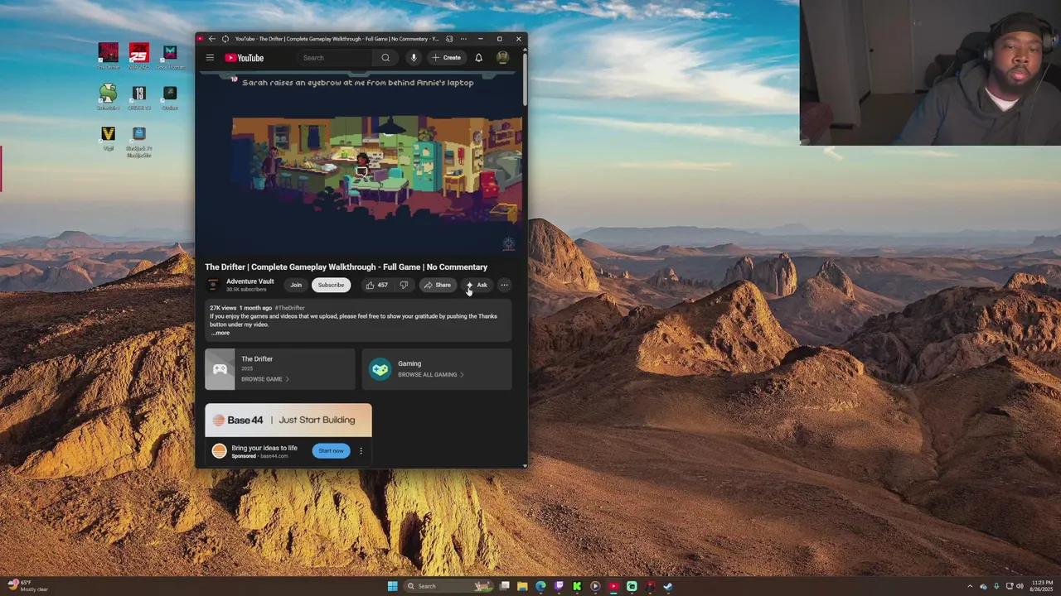The height and width of the screenshot is (596, 1061).
Task: Click the Join membership button
Action: pyautogui.click(x=296, y=285)
